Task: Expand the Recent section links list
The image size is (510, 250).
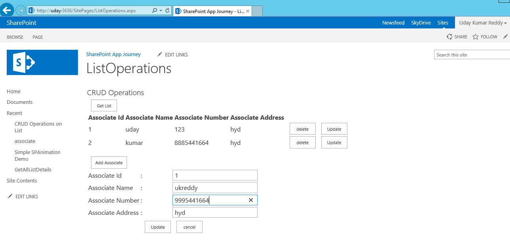Action: click(14, 113)
